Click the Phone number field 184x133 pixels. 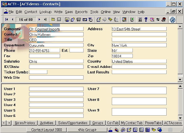coord(45,50)
